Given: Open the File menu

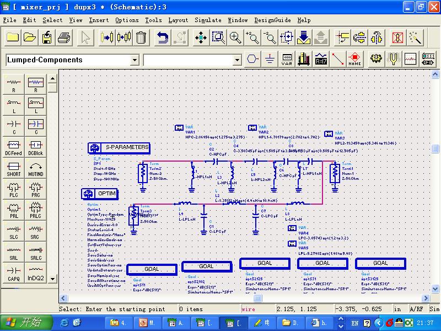Looking at the screenshot, I should click(9, 20).
